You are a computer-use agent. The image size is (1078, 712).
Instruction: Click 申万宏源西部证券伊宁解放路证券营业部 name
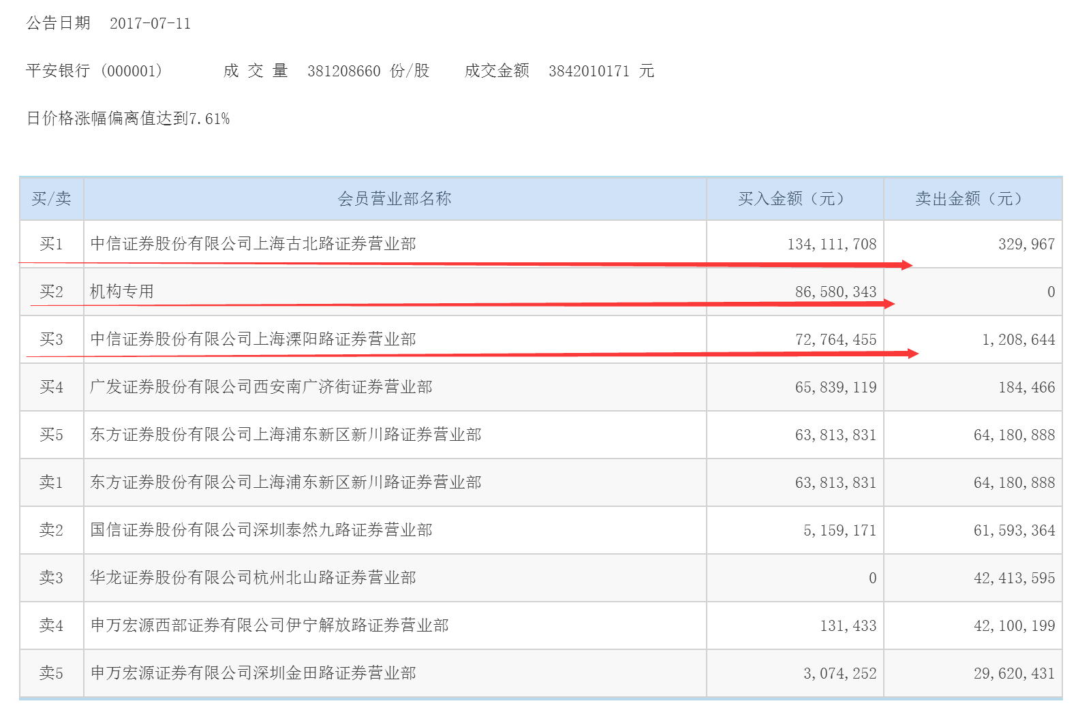(x=269, y=625)
